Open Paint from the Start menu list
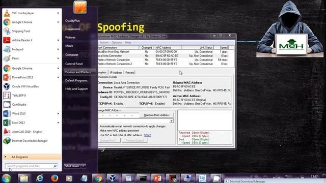 coord(32,58)
